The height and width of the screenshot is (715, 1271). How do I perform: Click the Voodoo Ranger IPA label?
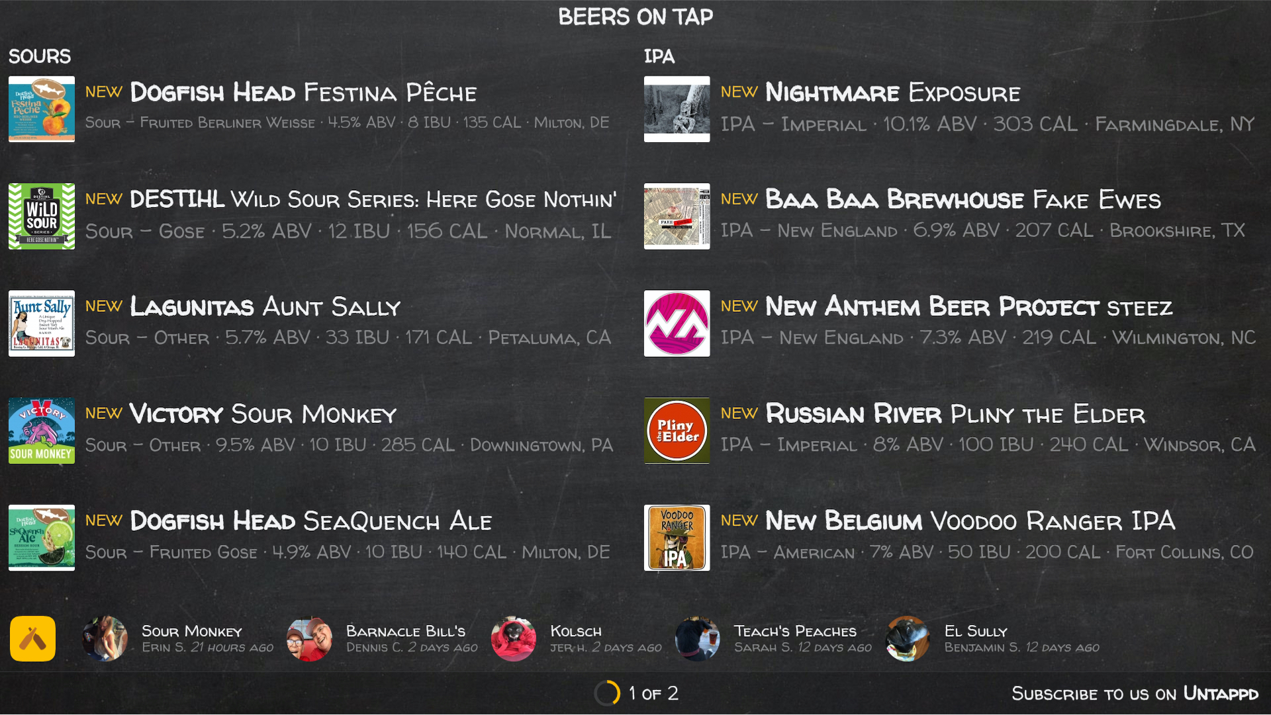point(676,538)
